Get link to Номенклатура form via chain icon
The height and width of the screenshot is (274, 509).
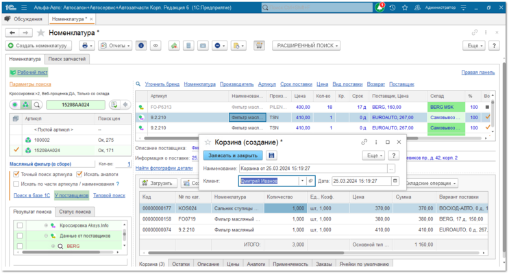tap(475, 32)
